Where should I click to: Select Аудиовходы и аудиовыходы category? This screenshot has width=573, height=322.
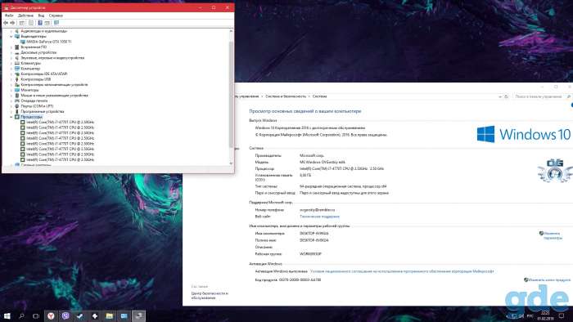coord(44,31)
